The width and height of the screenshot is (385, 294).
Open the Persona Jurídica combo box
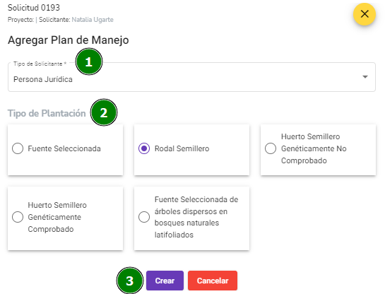pyautogui.click(x=191, y=77)
